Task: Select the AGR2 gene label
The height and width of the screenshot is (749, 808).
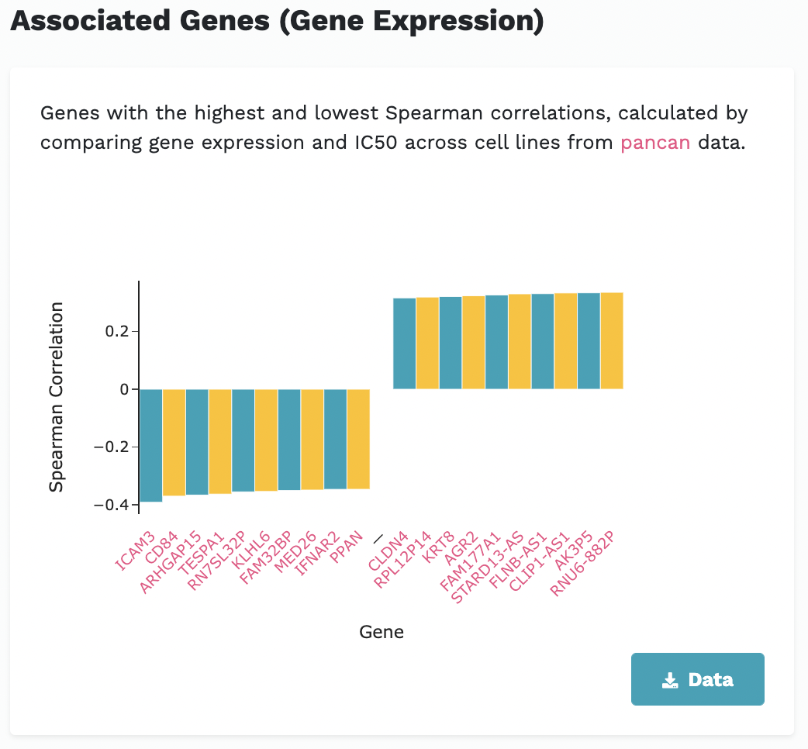Action: tap(461, 548)
